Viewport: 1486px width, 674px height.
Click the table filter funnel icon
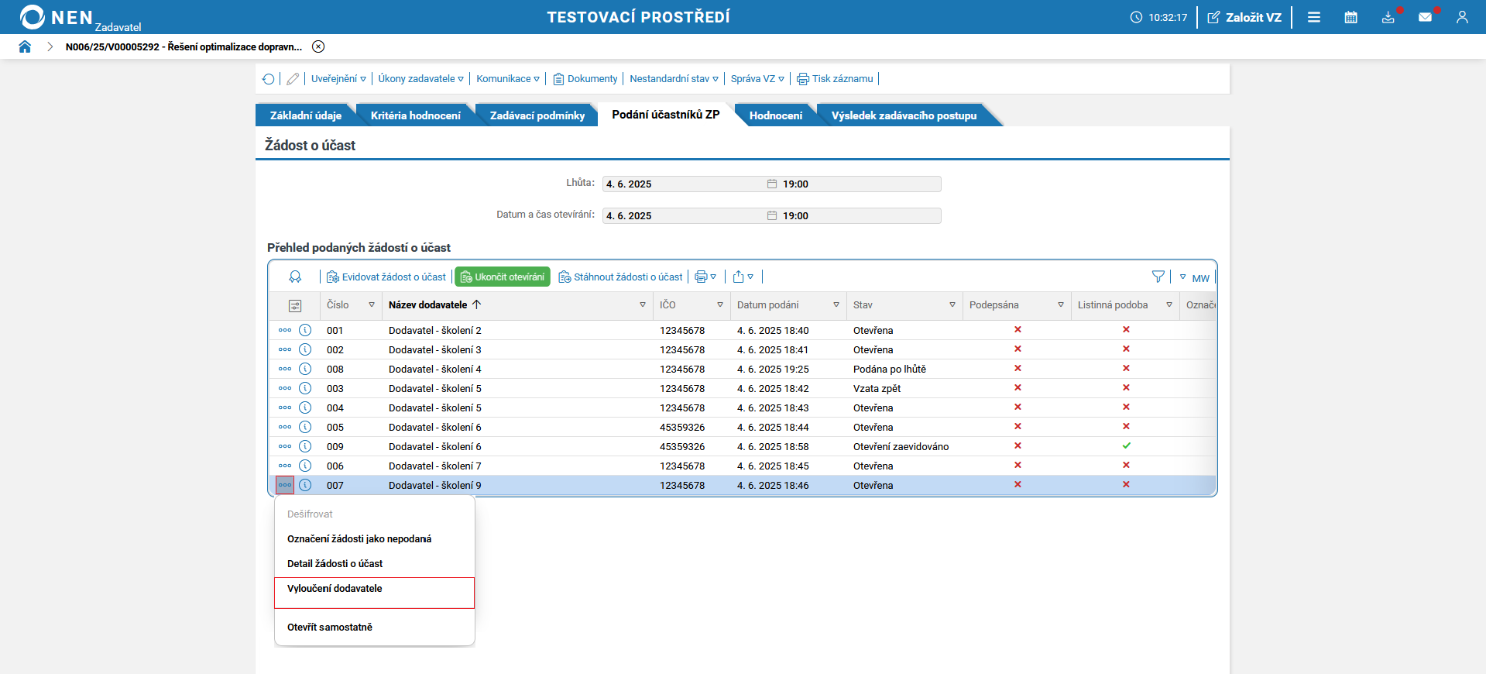coord(1158,277)
